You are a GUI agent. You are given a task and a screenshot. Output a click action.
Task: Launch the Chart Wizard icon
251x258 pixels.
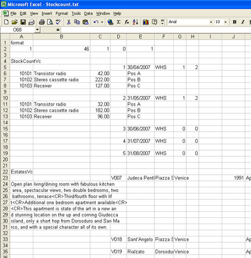pos(145,22)
